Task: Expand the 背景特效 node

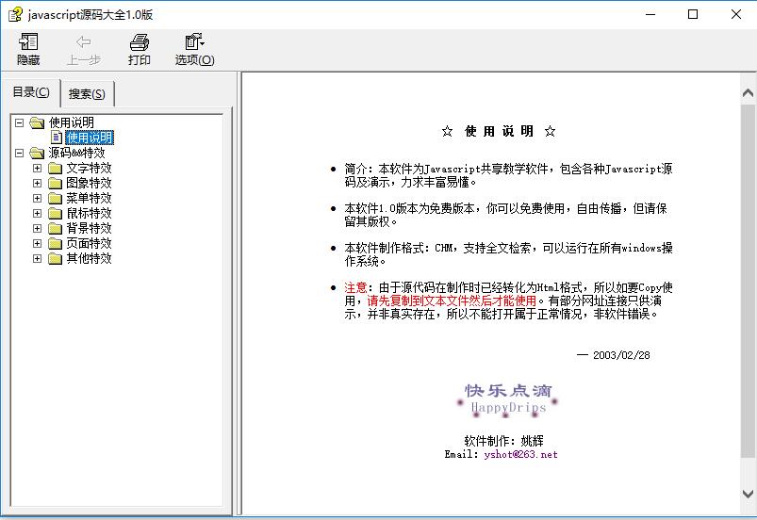Action: point(37,228)
